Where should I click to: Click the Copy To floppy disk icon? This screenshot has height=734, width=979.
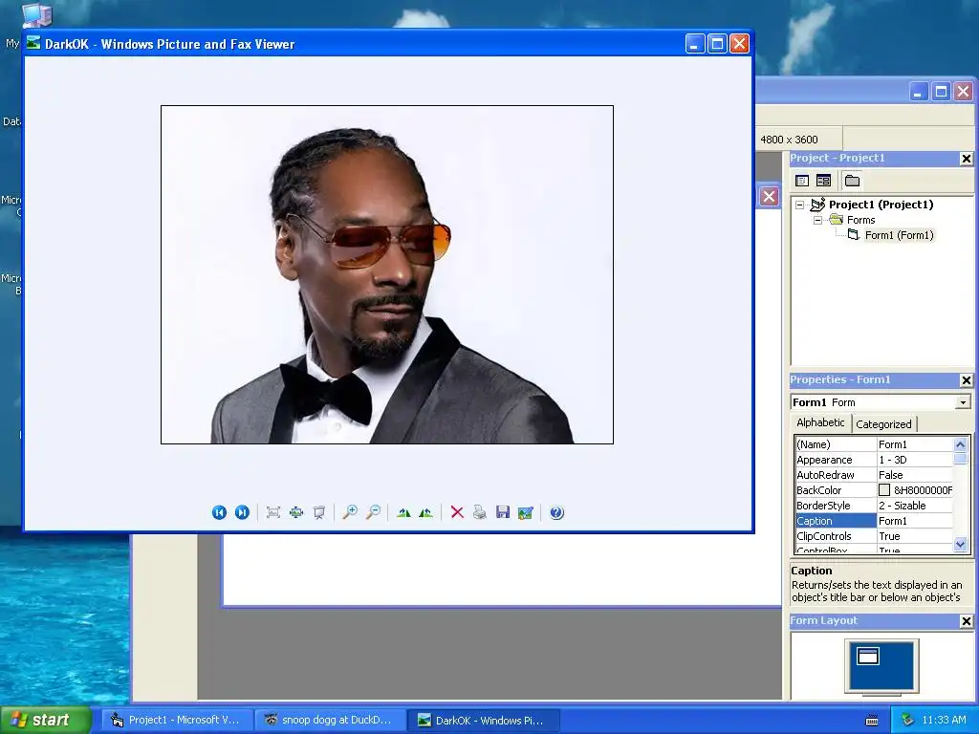[503, 512]
